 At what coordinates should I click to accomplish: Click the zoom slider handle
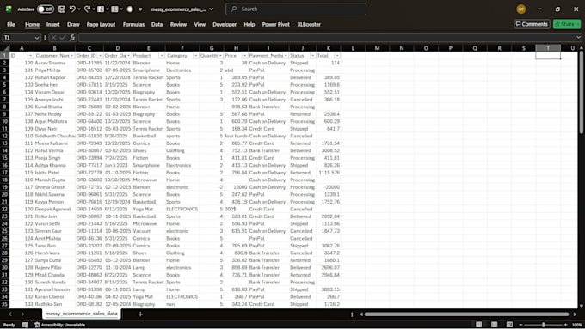(x=543, y=325)
